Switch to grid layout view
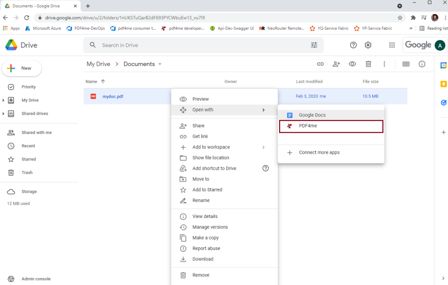Image resolution: width=448 pixels, height=285 pixels. [406, 64]
